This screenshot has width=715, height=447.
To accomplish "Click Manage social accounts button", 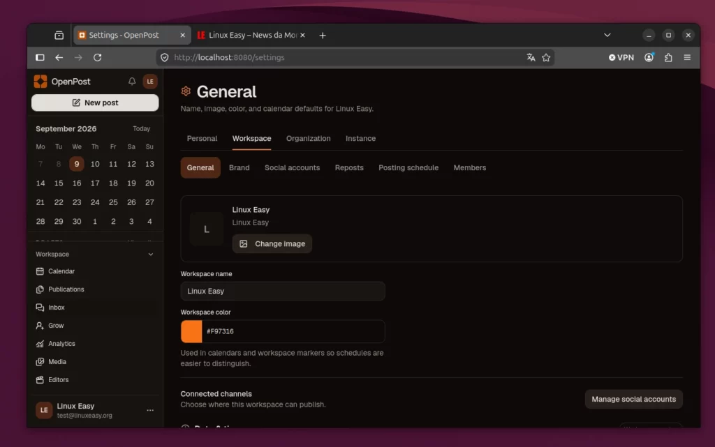I will click(633, 399).
